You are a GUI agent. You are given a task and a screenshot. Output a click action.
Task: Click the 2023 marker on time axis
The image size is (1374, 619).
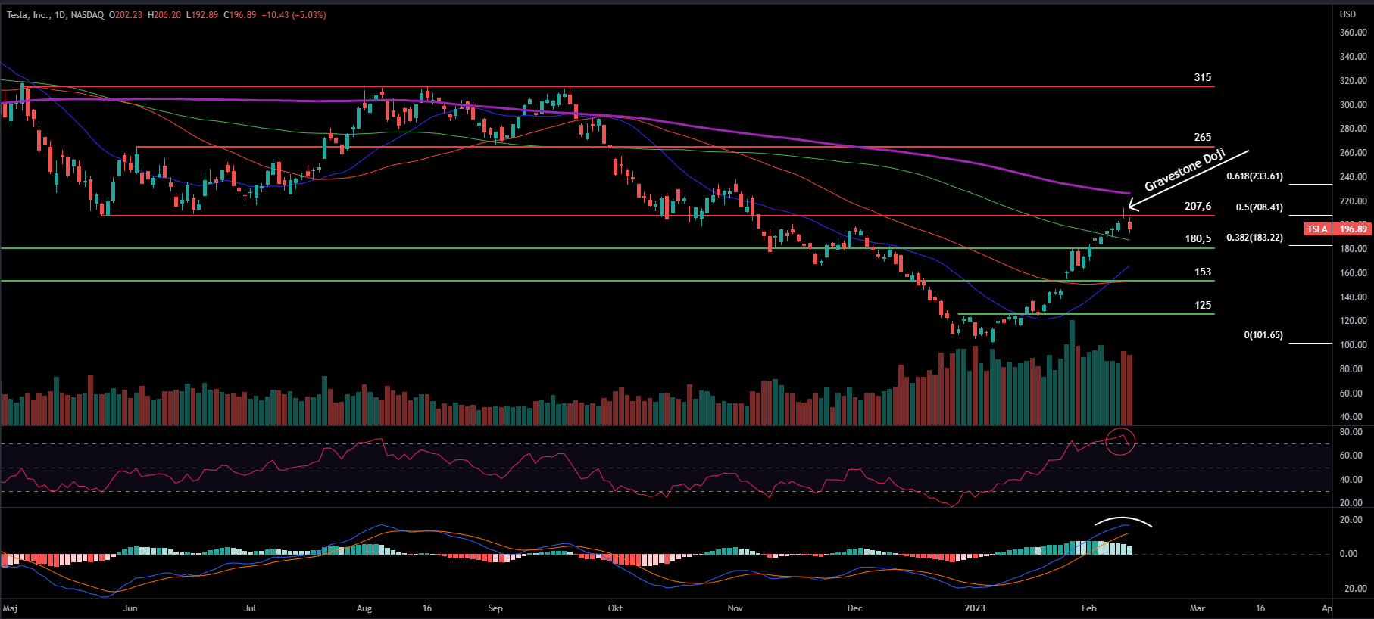coord(975,608)
